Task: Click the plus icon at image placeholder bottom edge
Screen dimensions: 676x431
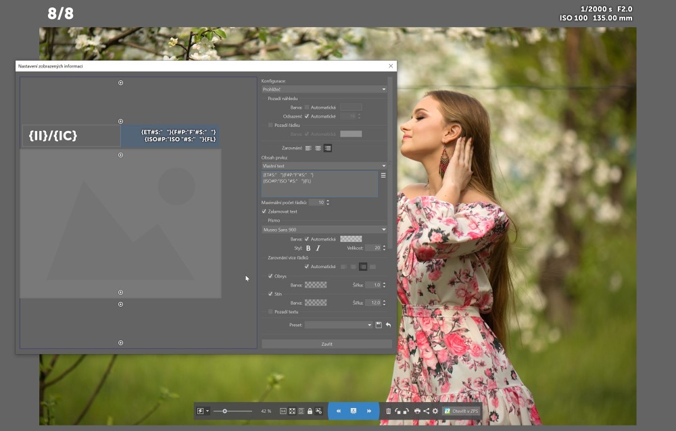Action: [x=121, y=293]
